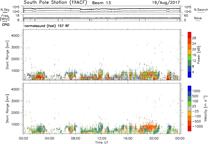Click the '04:00' time tick label

tap(50, 139)
